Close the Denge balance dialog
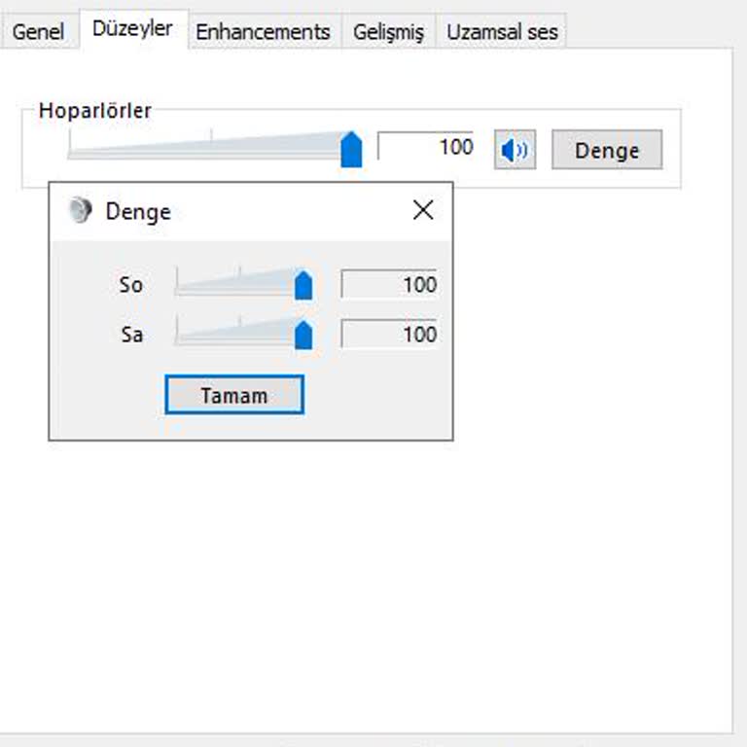The width and height of the screenshot is (747, 747). coord(423,210)
